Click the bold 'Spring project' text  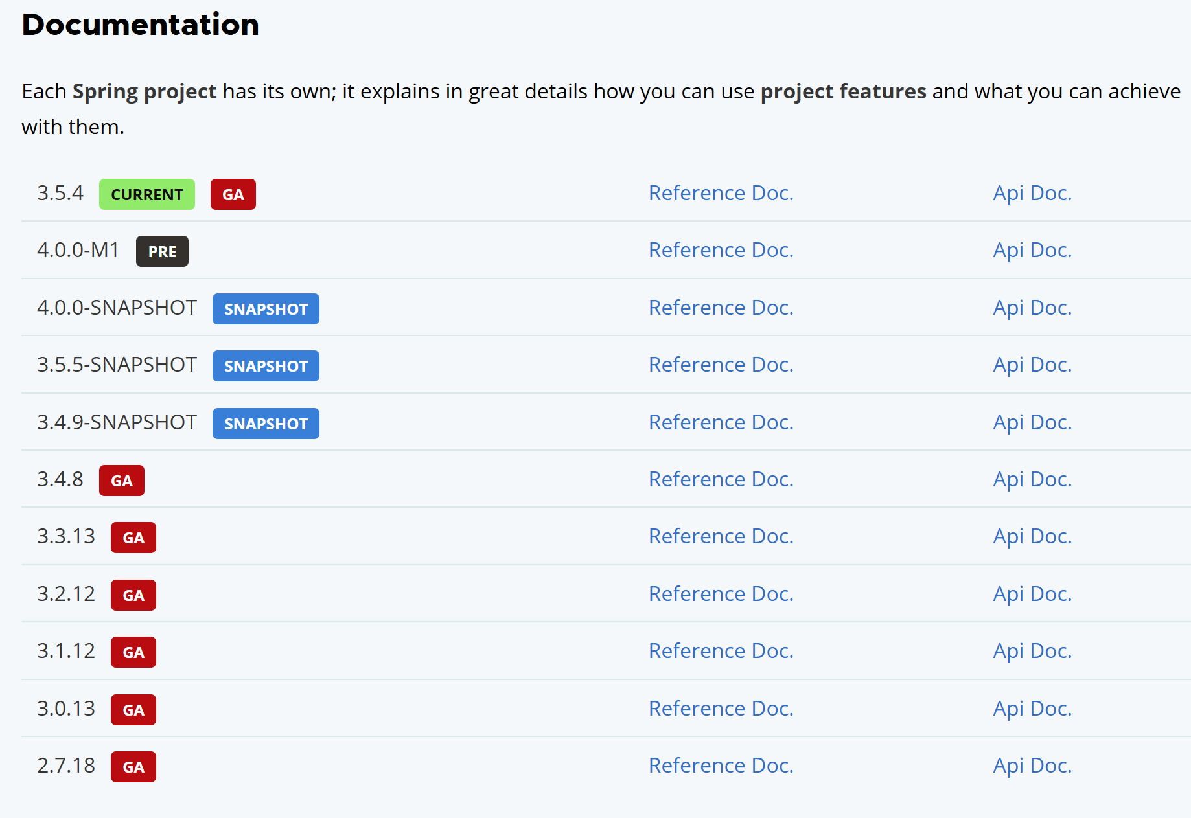tap(145, 92)
